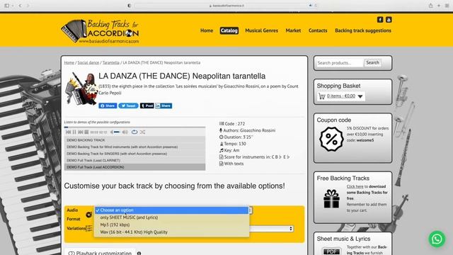Viewport: 453px width, 255px height.
Task: Show Safari tab overview
Action: [447, 6]
